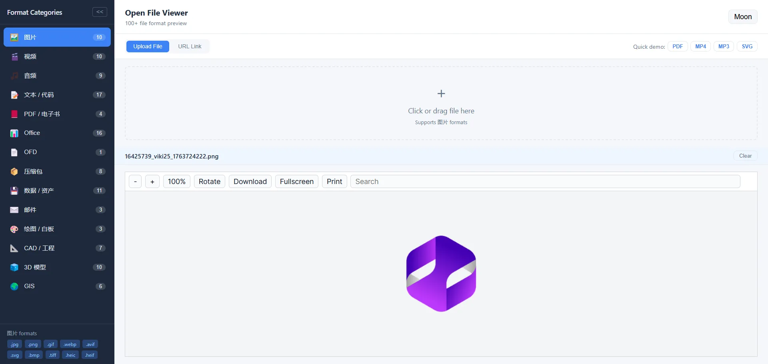The height and width of the screenshot is (364, 768).
Task: Click the count badge 6 beside GIS
Action: (x=100, y=286)
